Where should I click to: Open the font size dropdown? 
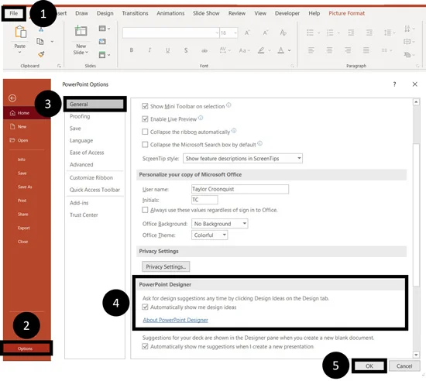235,33
